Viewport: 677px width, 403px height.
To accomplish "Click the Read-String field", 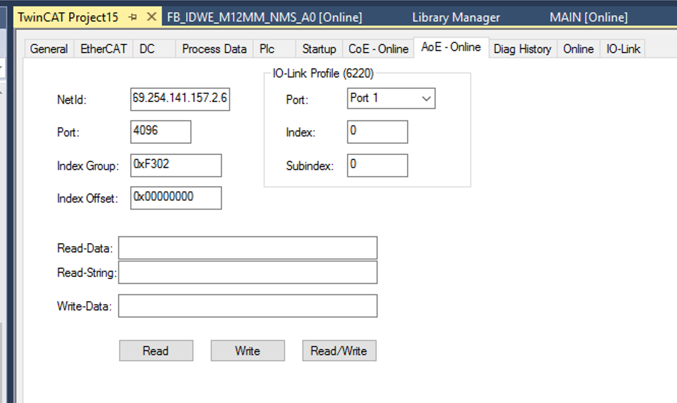I will 248,272.
